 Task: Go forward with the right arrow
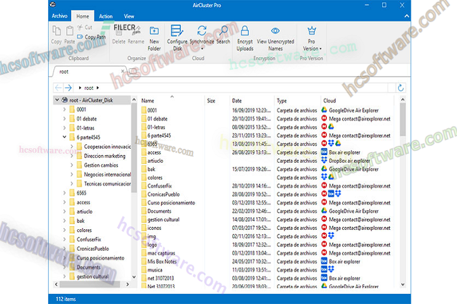tap(68, 87)
